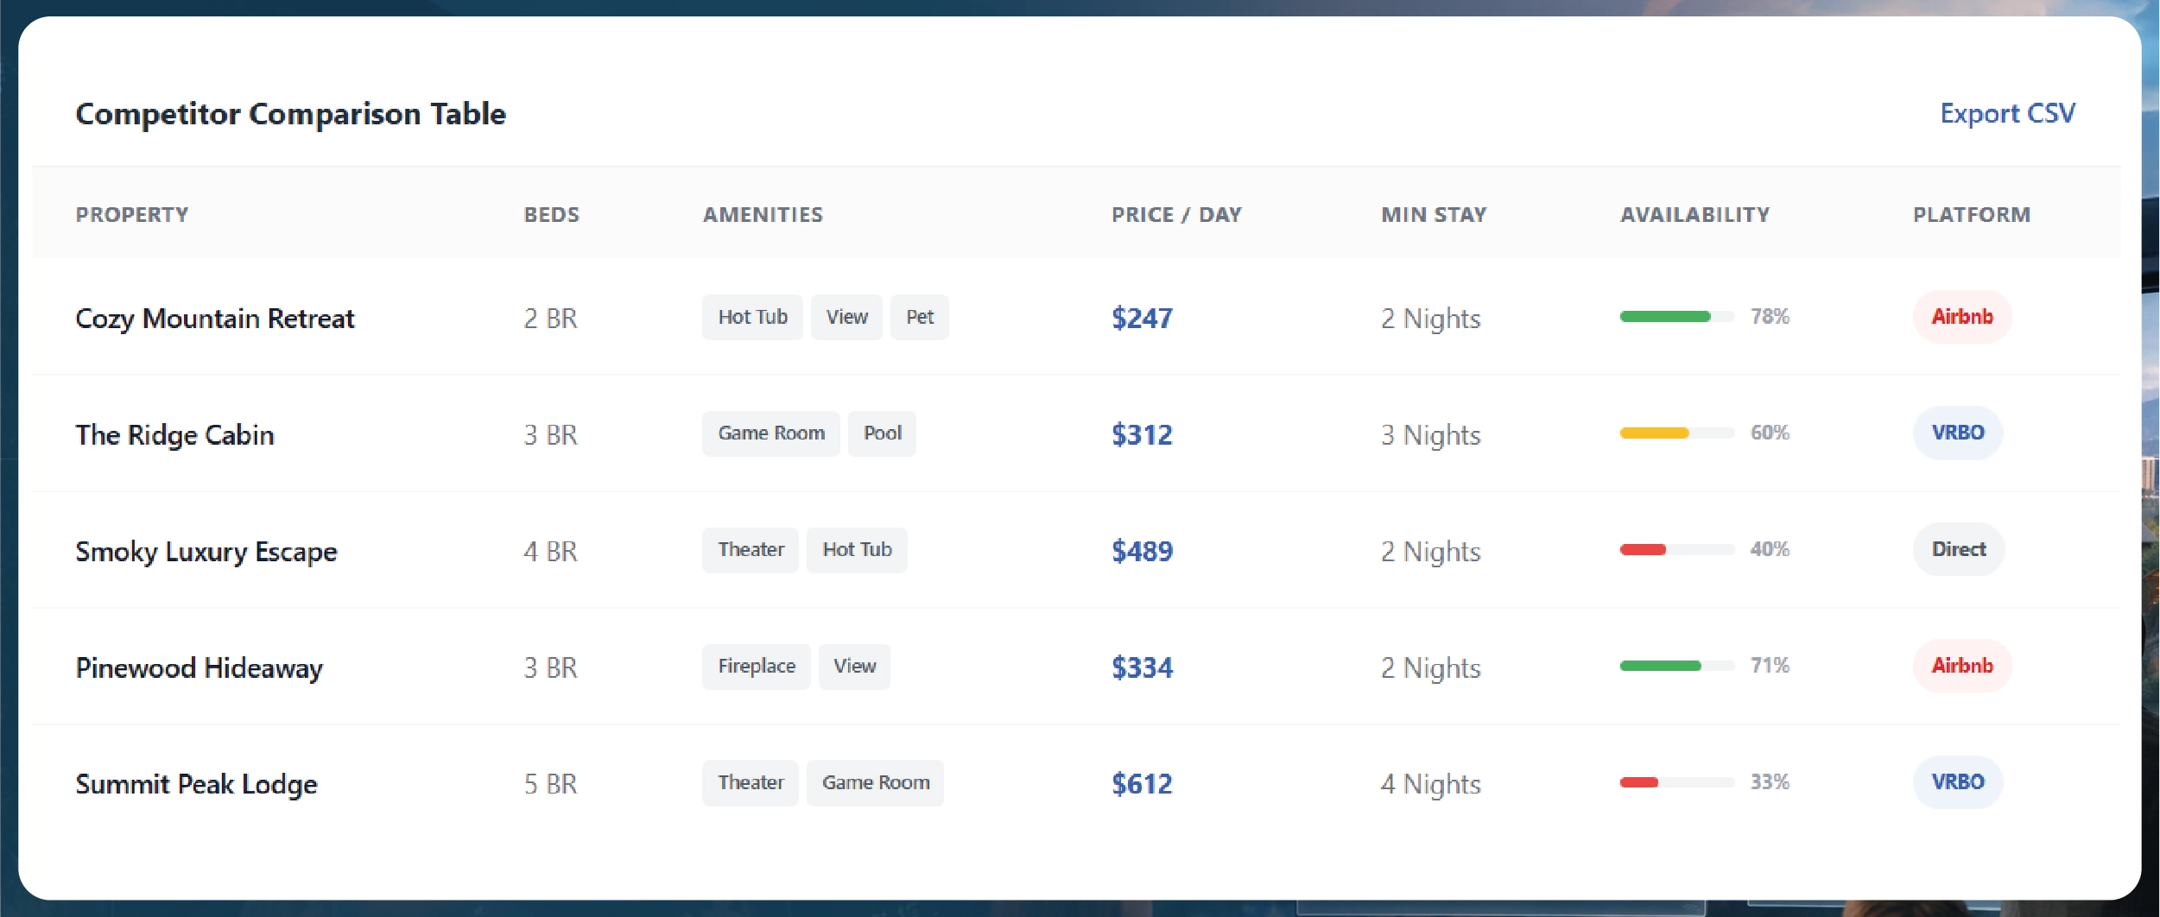
Task: Click the Airbnb badge for Cozy Mountain Retreat
Action: click(1961, 317)
